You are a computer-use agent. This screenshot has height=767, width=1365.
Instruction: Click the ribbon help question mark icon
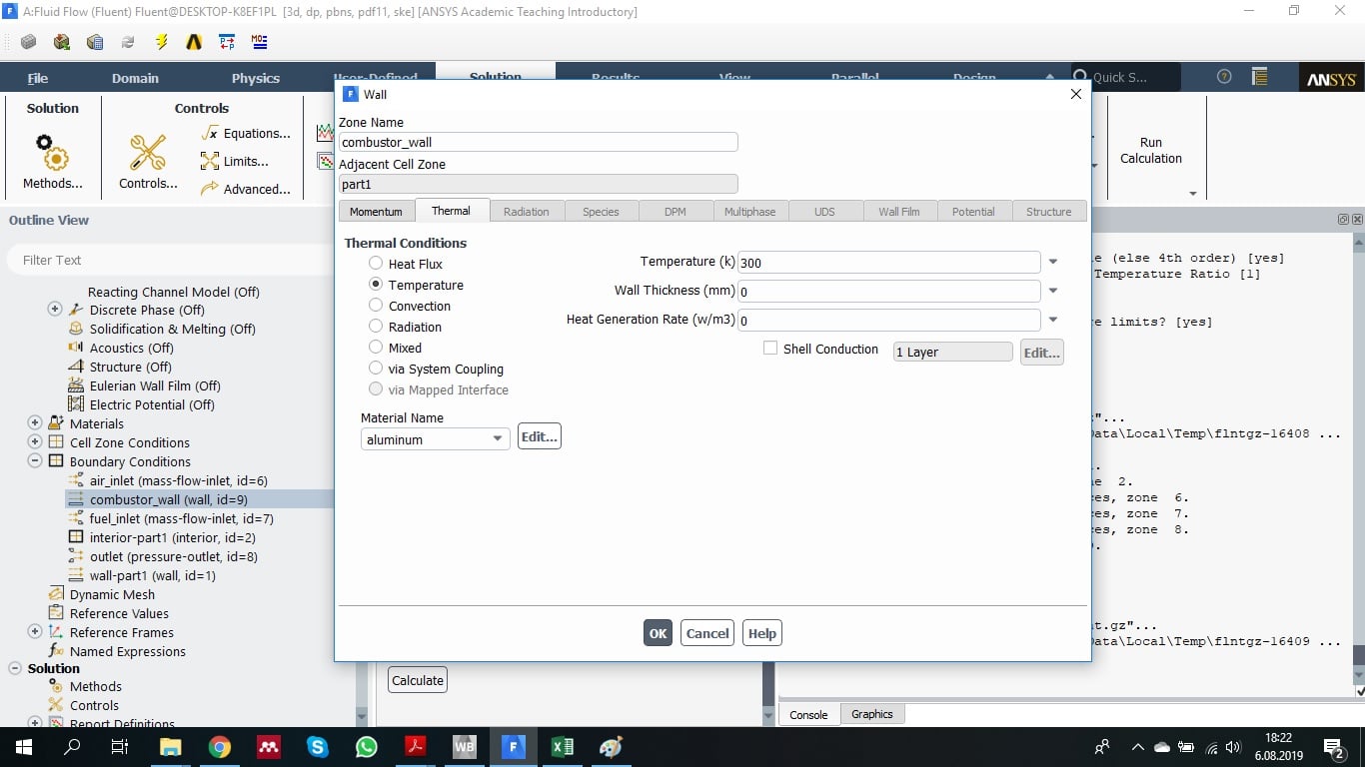(1224, 77)
